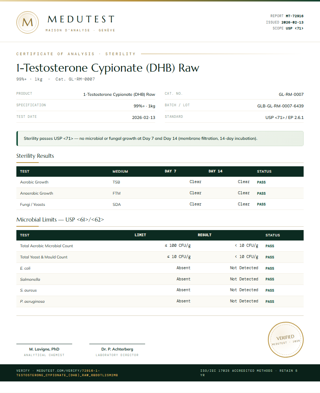Screen dimensions: 320x393
Task: Click the Total Aerobic Microbial Count row label
Action: 47,246
